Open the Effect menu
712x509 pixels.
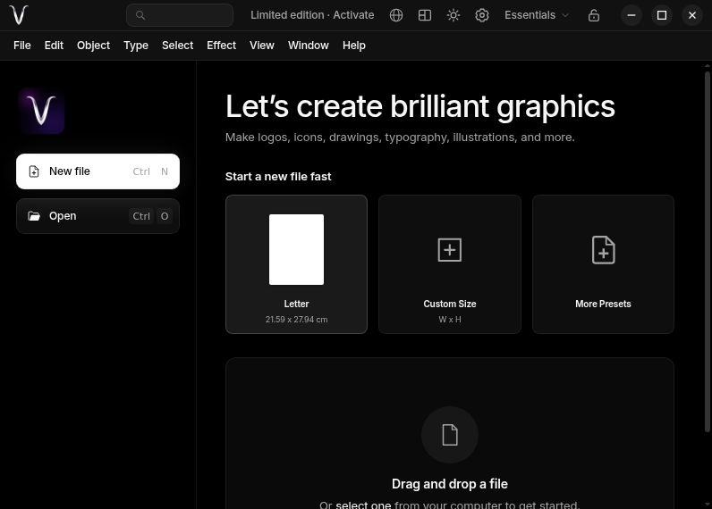pyautogui.click(x=221, y=46)
